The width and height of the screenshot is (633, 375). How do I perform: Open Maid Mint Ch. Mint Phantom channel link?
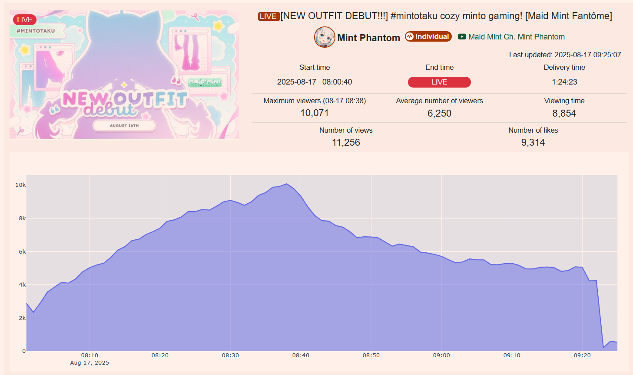517,37
